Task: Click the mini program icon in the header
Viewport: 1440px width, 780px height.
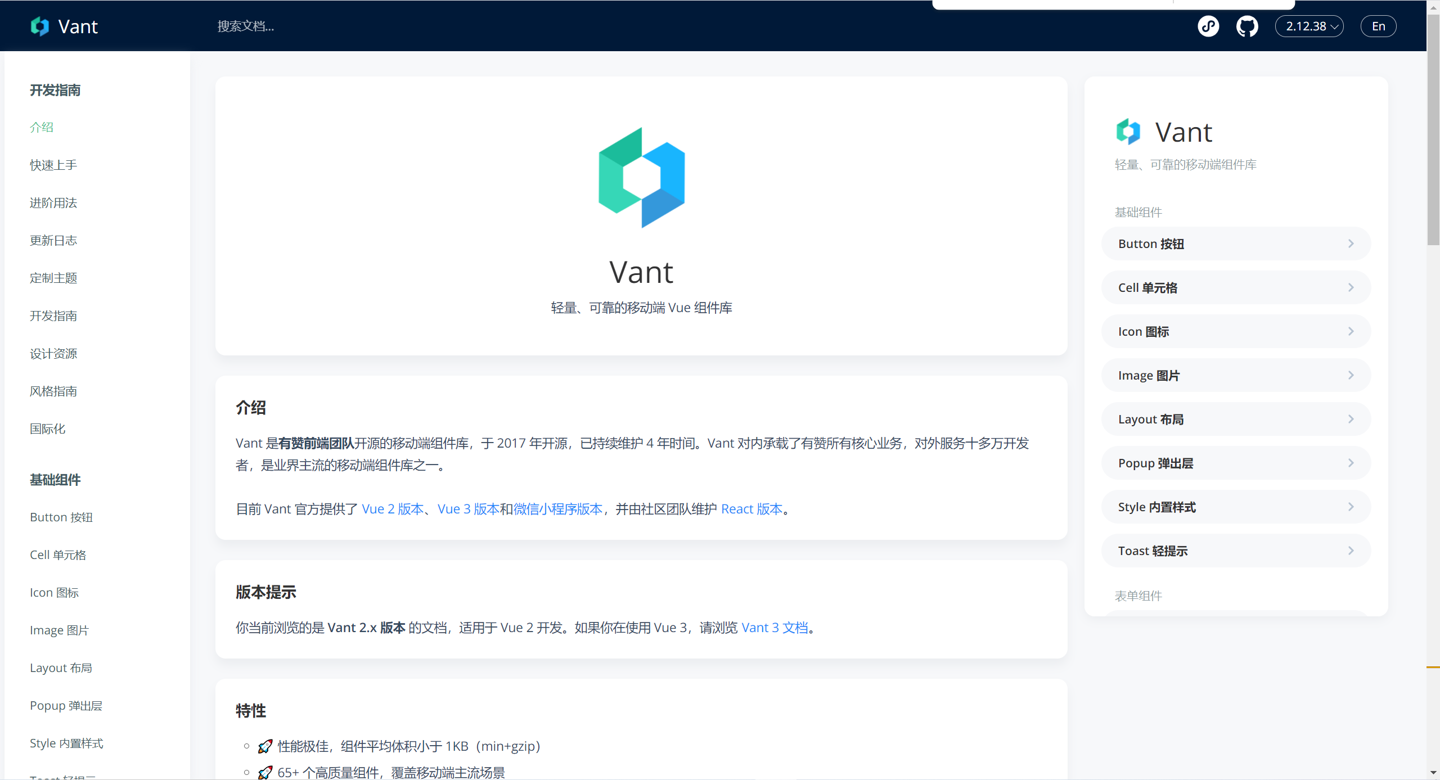Action: click(x=1208, y=26)
